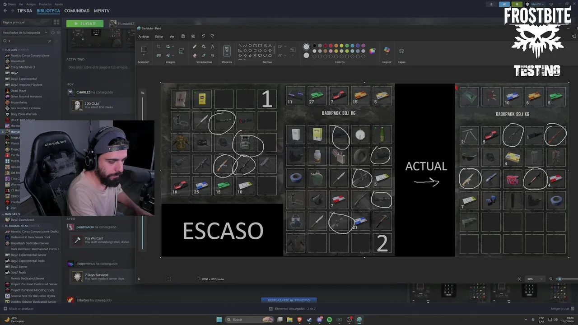578x325 pixels.
Task: Open the Copilot button in Paint
Action: coord(387,51)
